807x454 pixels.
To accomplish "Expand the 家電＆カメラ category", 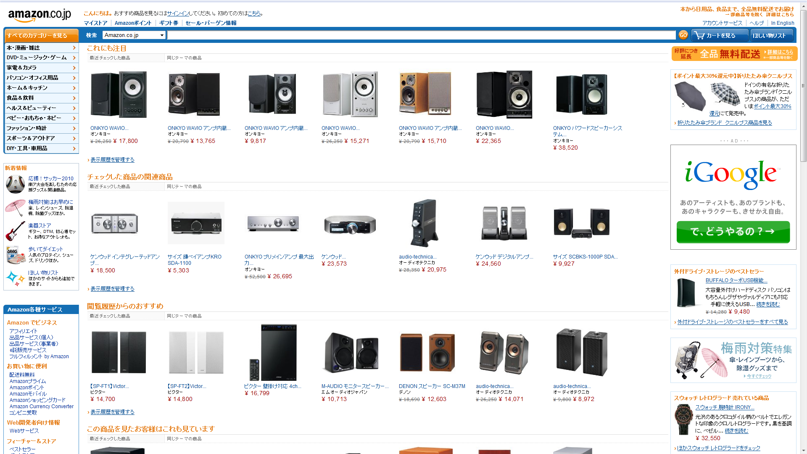I will click(x=41, y=68).
